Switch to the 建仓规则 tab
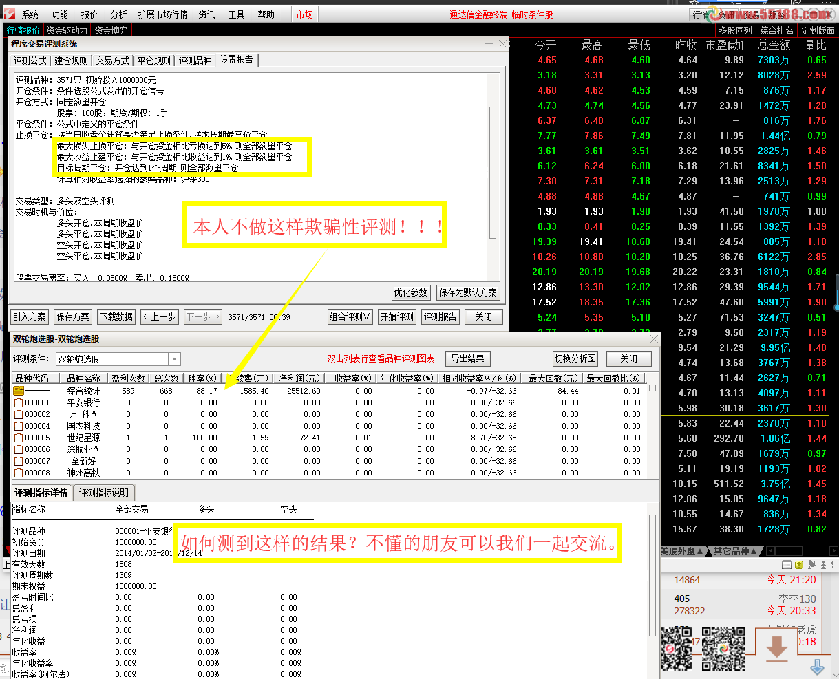 72,61
